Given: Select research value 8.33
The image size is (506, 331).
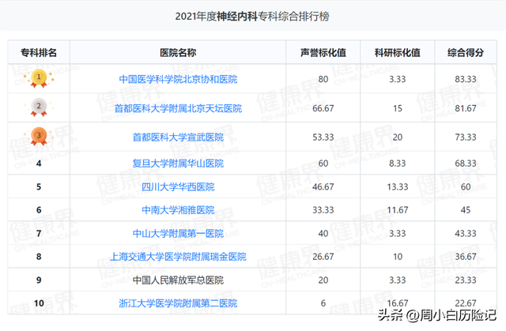Looking at the screenshot, I should click(x=397, y=164).
